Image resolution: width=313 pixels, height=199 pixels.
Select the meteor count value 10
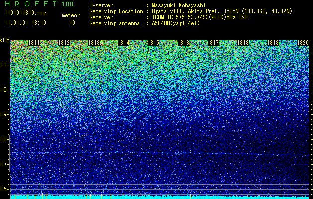click(x=72, y=23)
